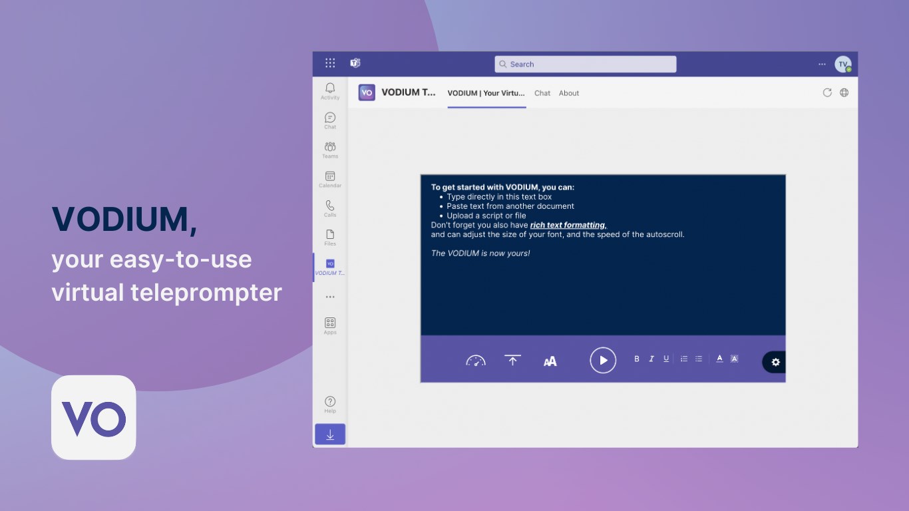Open Chat in the left sidebar
This screenshot has height=511, width=909.
(330, 120)
